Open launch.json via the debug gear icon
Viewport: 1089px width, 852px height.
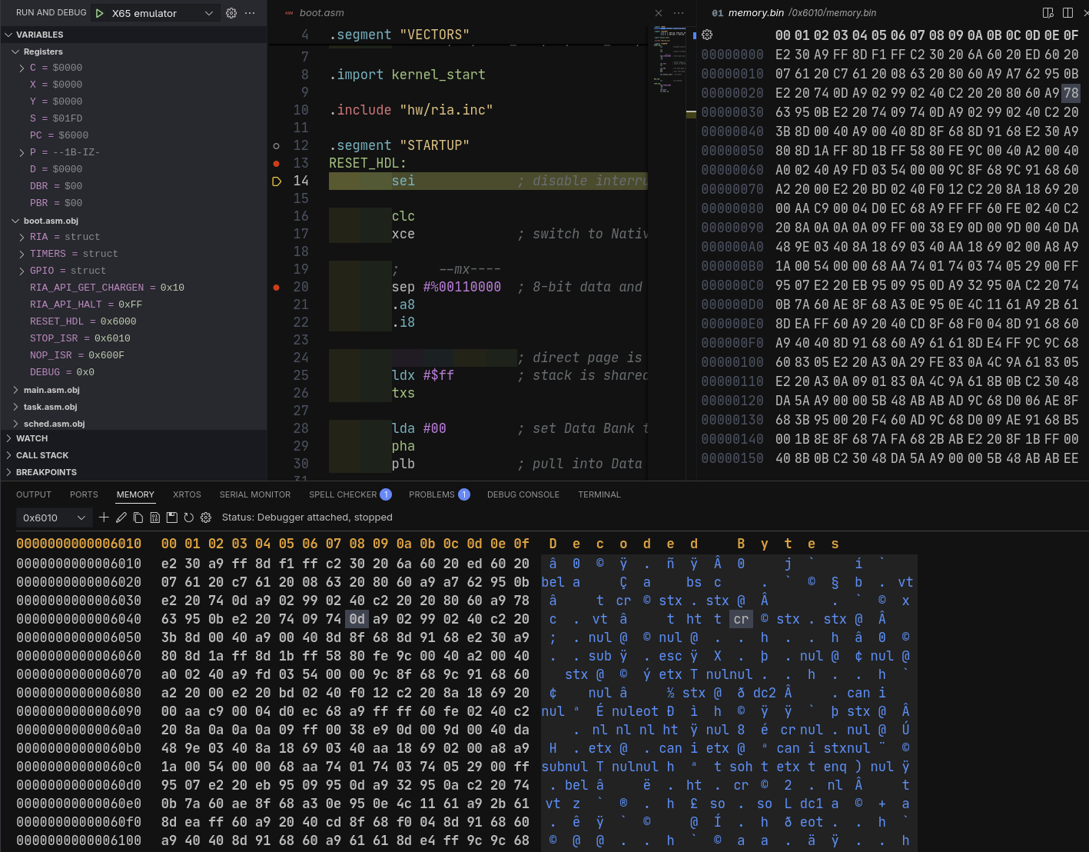pyautogui.click(x=231, y=13)
